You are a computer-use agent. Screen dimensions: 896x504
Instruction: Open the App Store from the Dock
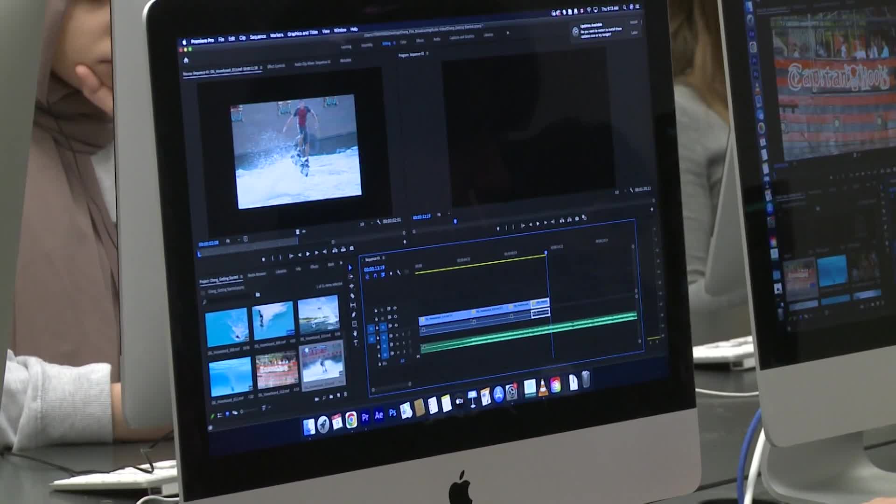click(498, 394)
